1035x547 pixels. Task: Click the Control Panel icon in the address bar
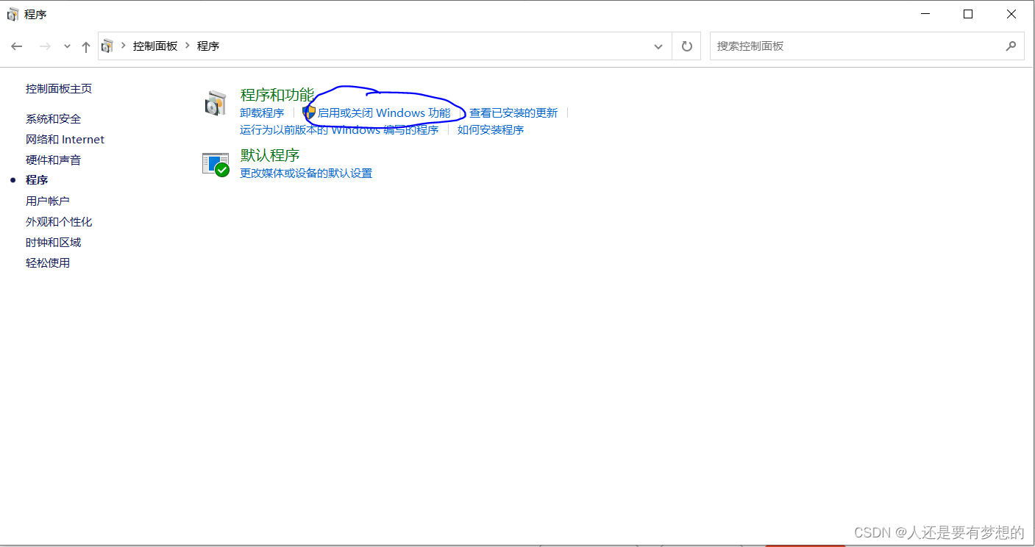point(107,46)
